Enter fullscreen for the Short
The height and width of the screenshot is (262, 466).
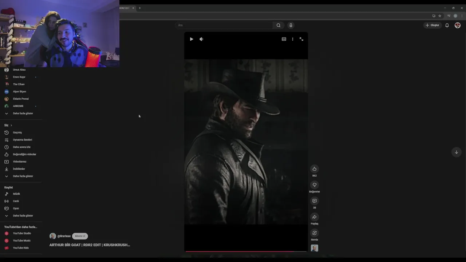(301, 39)
